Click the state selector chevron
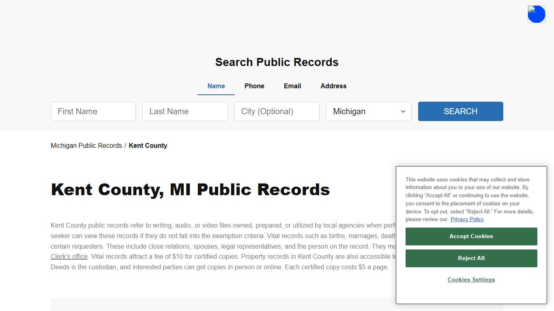Viewport: 554px width, 311px height. click(403, 111)
